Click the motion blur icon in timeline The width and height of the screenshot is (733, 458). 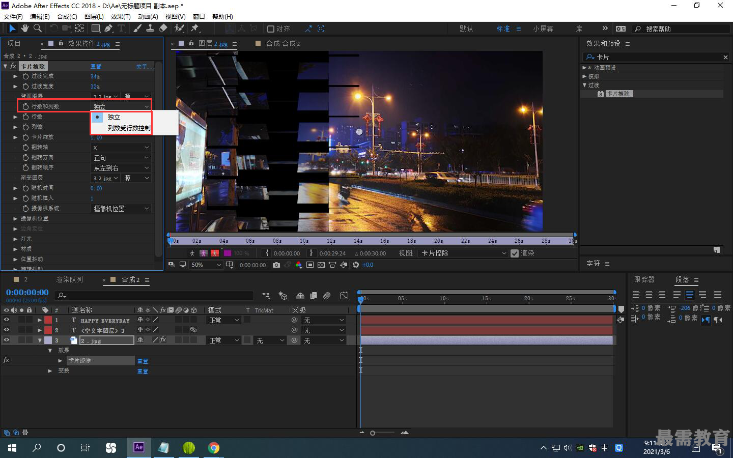[x=327, y=296]
